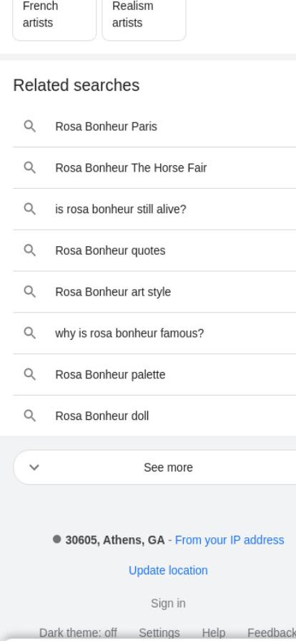Open the Feedback footer link
This screenshot has width=296, height=641.
(272, 633)
